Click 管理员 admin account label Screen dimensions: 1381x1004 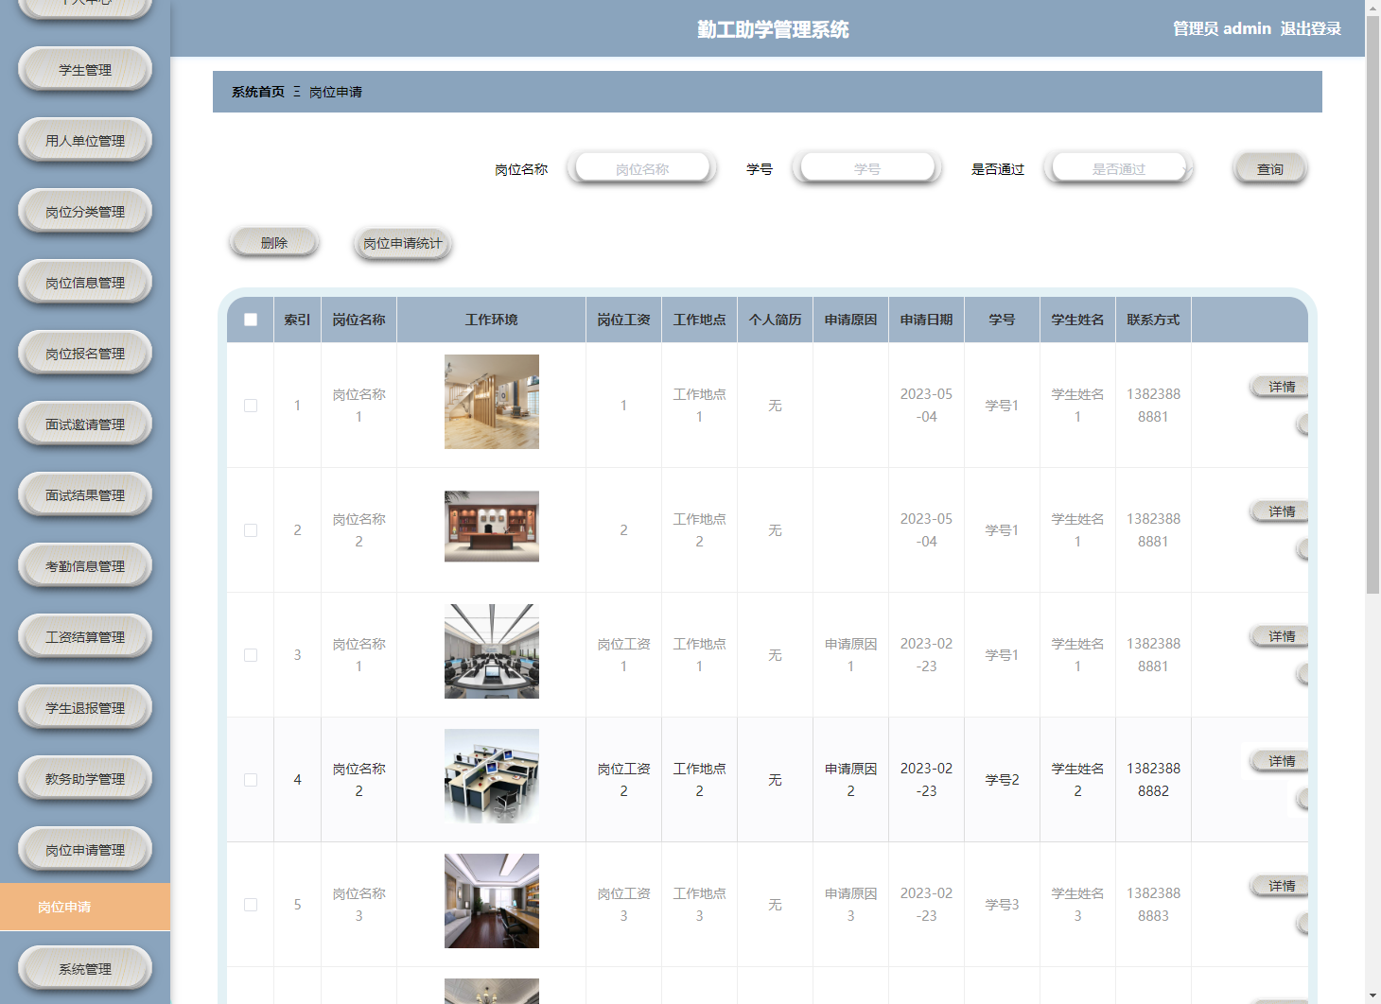click(x=1222, y=28)
